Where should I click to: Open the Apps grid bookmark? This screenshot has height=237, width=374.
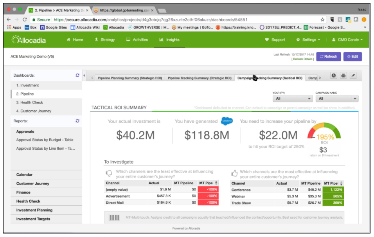coord(14,27)
